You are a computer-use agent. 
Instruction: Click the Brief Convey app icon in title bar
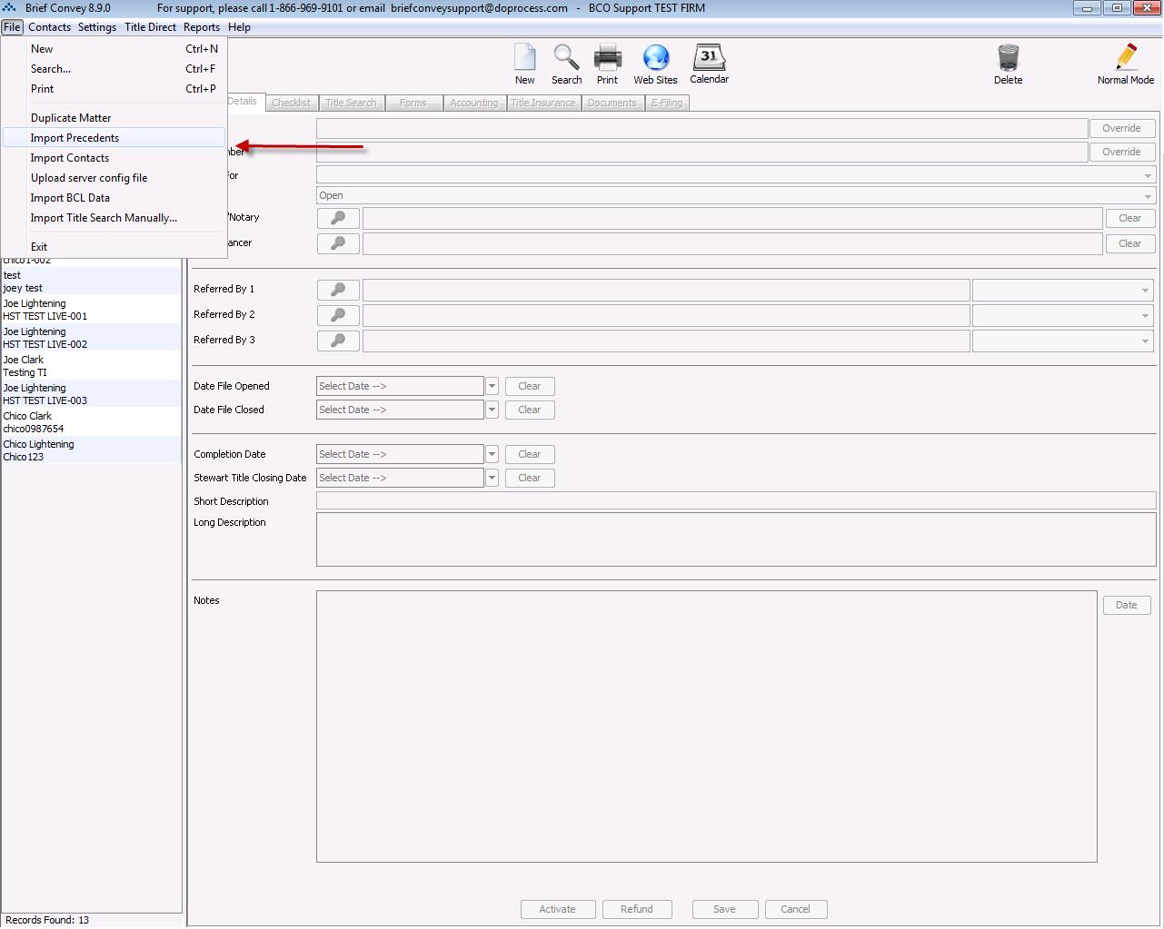click(9, 7)
